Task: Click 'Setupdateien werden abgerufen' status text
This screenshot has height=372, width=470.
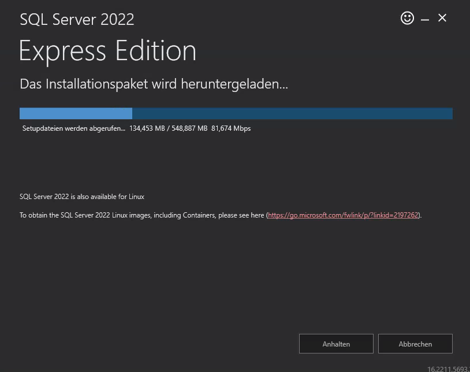Action: pos(73,128)
